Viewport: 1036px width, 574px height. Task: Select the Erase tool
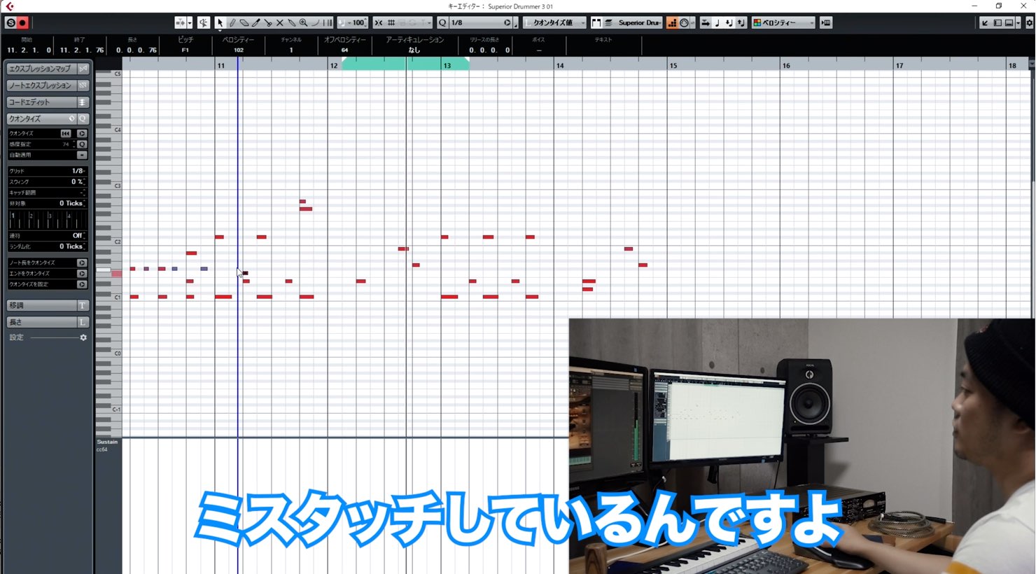tap(244, 22)
